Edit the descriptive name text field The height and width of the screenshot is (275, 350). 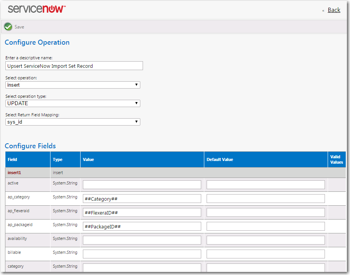click(74, 66)
